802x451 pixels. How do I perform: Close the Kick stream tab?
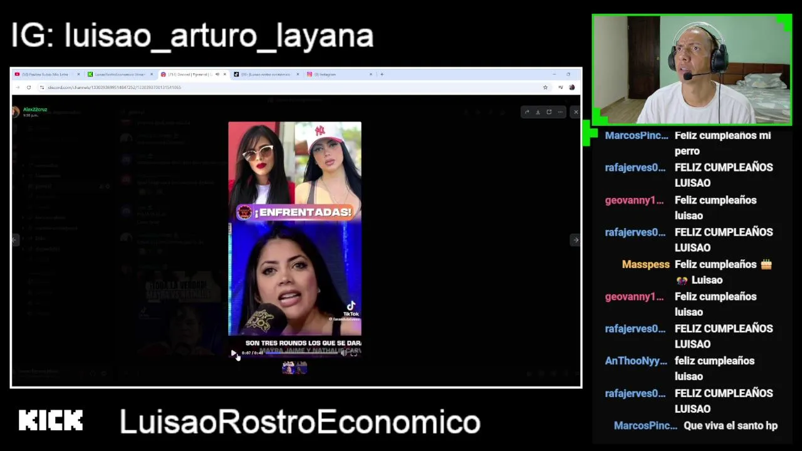(151, 75)
